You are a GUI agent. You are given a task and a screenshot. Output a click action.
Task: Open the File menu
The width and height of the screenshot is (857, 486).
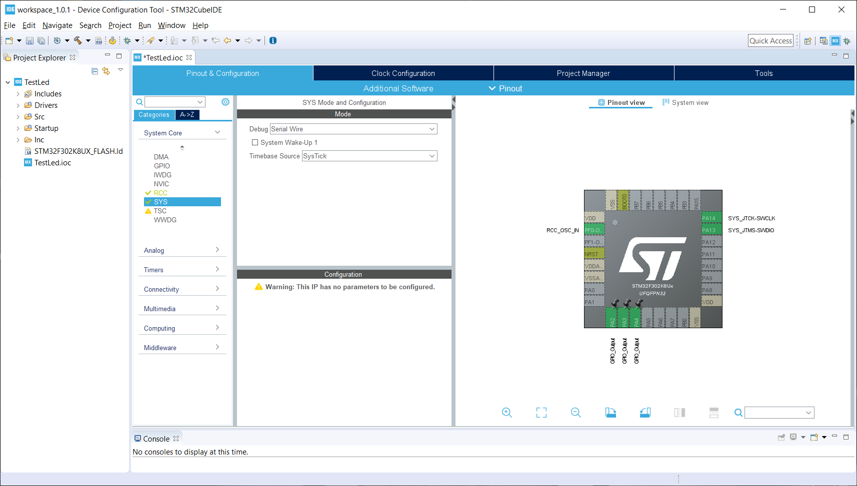click(x=9, y=25)
